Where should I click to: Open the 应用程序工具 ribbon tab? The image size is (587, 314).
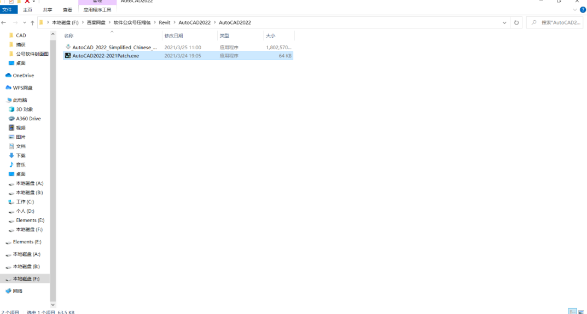pos(97,10)
